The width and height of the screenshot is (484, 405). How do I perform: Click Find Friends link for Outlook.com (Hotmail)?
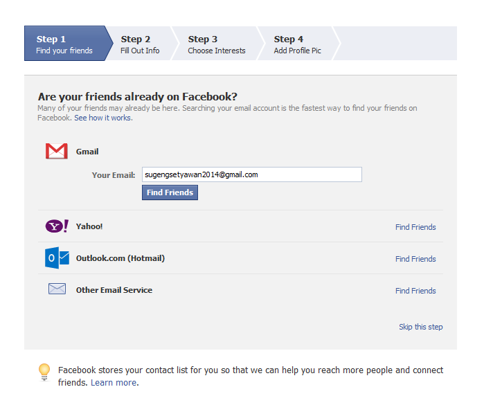coord(415,259)
